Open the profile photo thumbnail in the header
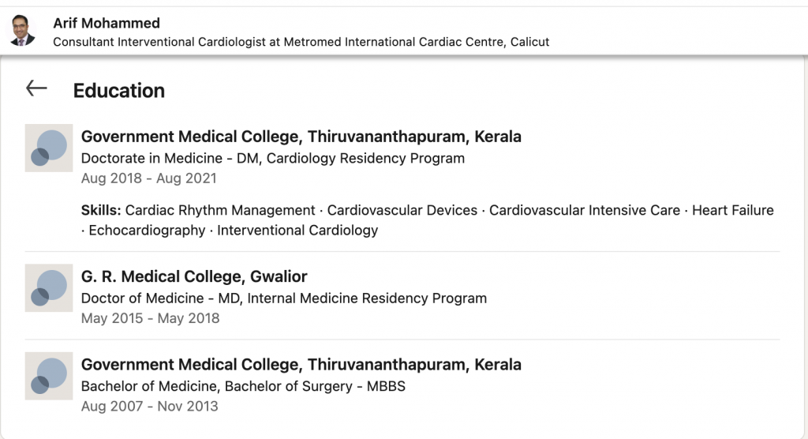 (22, 31)
